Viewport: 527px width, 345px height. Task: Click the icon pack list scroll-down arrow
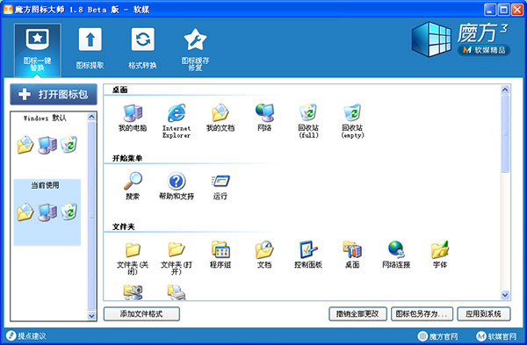(x=91, y=316)
